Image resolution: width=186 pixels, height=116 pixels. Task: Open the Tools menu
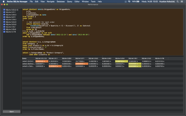(x=93, y=2)
